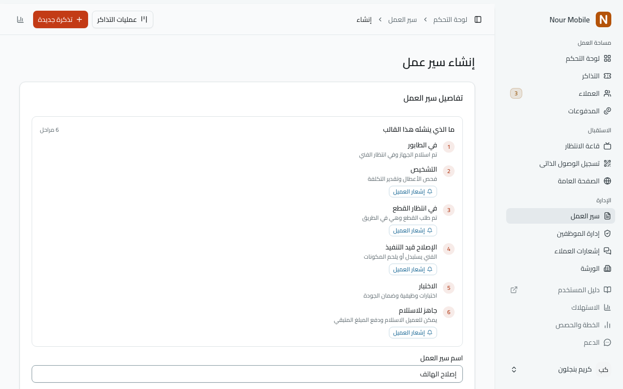Image resolution: width=623 pixels, height=389 pixels.
Task: Select تسجيل الوصول الذاتي sidebar item
Action: tap(561, 163)
